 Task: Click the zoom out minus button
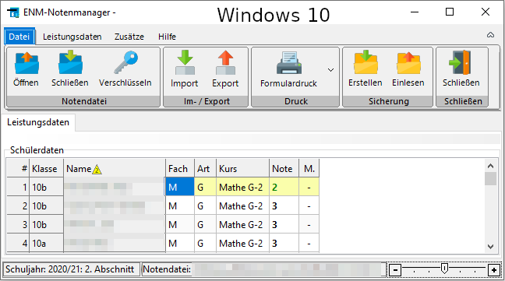point(395,270)
